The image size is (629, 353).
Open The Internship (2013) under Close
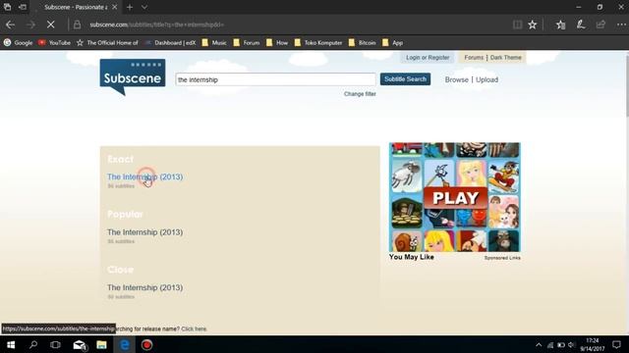tap(144, 287)
